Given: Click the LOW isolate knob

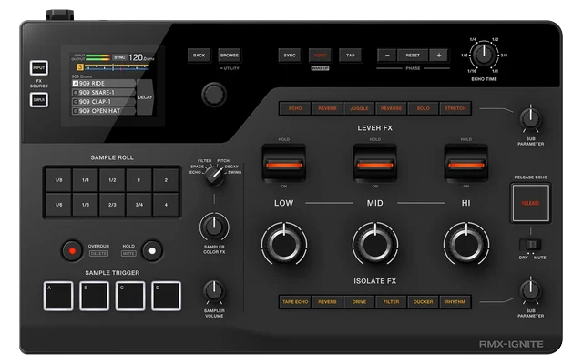Looking at the screenshot, I should click(x=284, y=244).
